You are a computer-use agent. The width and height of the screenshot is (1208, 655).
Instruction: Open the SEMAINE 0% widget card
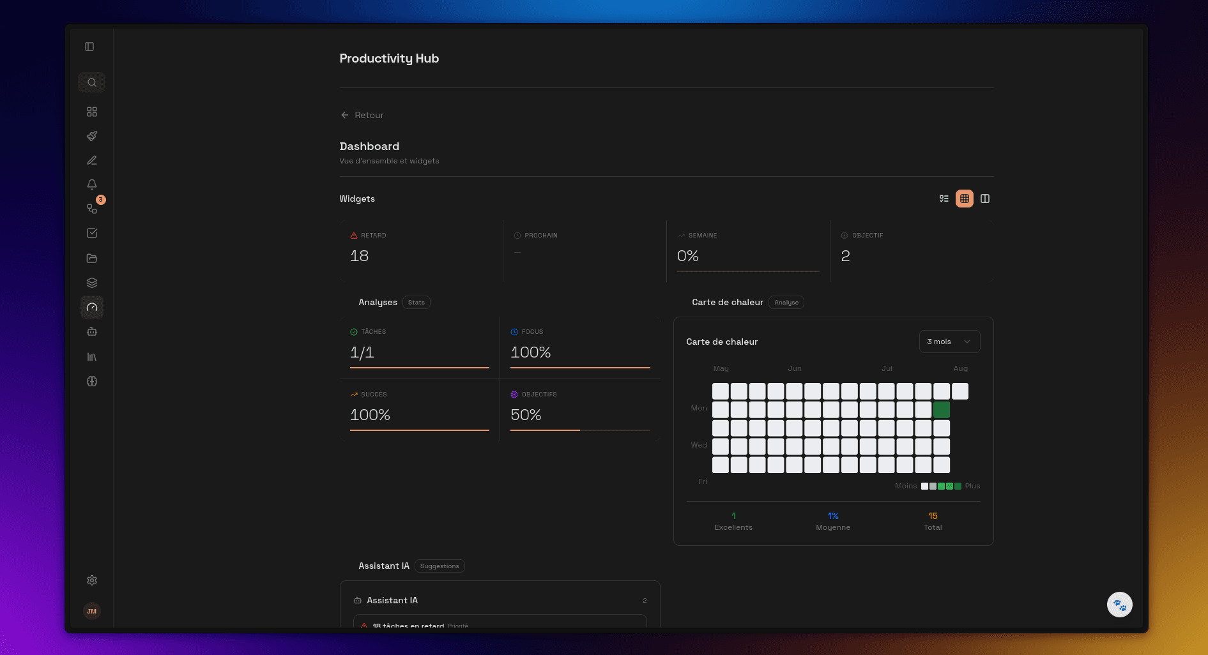pyautogui.click(x=748, y=252)
